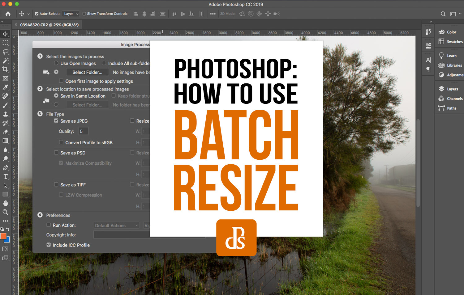This screenshot has width=464, height=295.
Task: Select the Eyedropper tool
Action: pyautogui.click(x=5, y=87)
